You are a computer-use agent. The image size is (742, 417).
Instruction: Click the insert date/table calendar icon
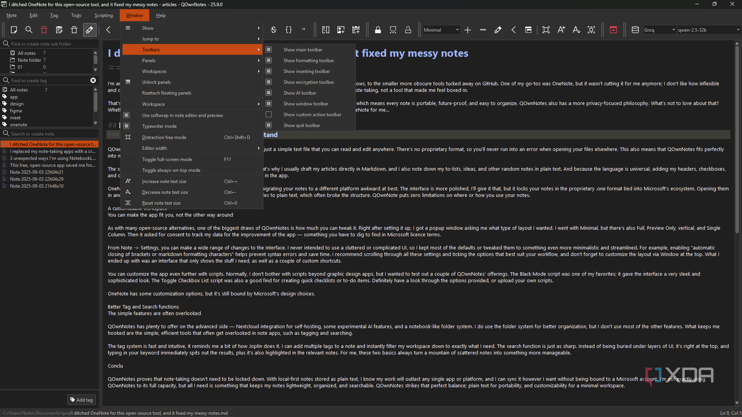[356, 30]
